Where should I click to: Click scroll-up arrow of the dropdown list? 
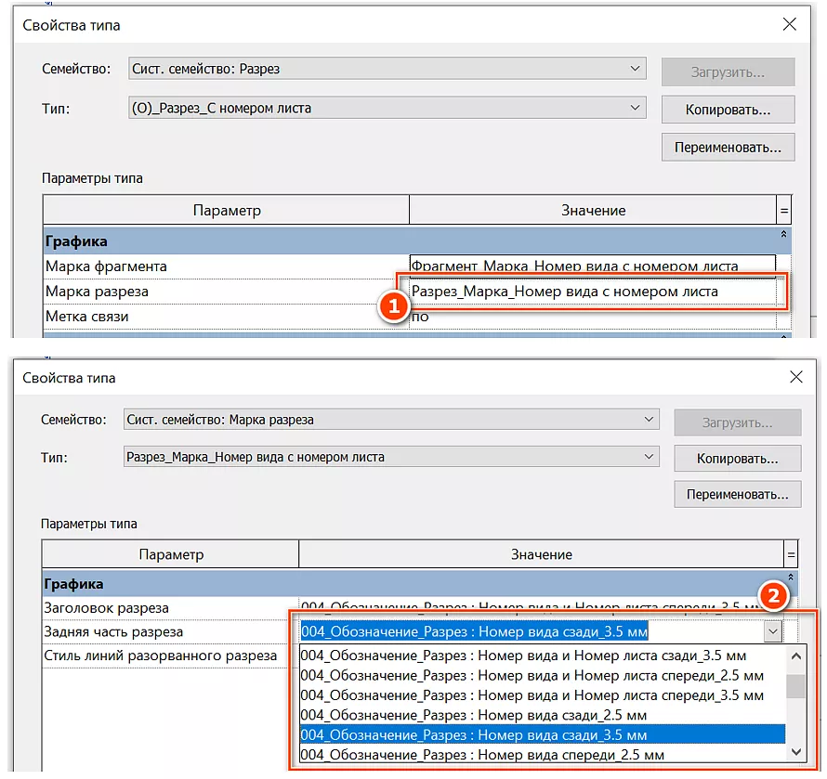[794, 656]
